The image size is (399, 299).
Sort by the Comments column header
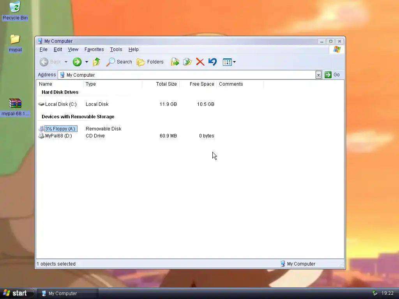(x=240, y=84)
